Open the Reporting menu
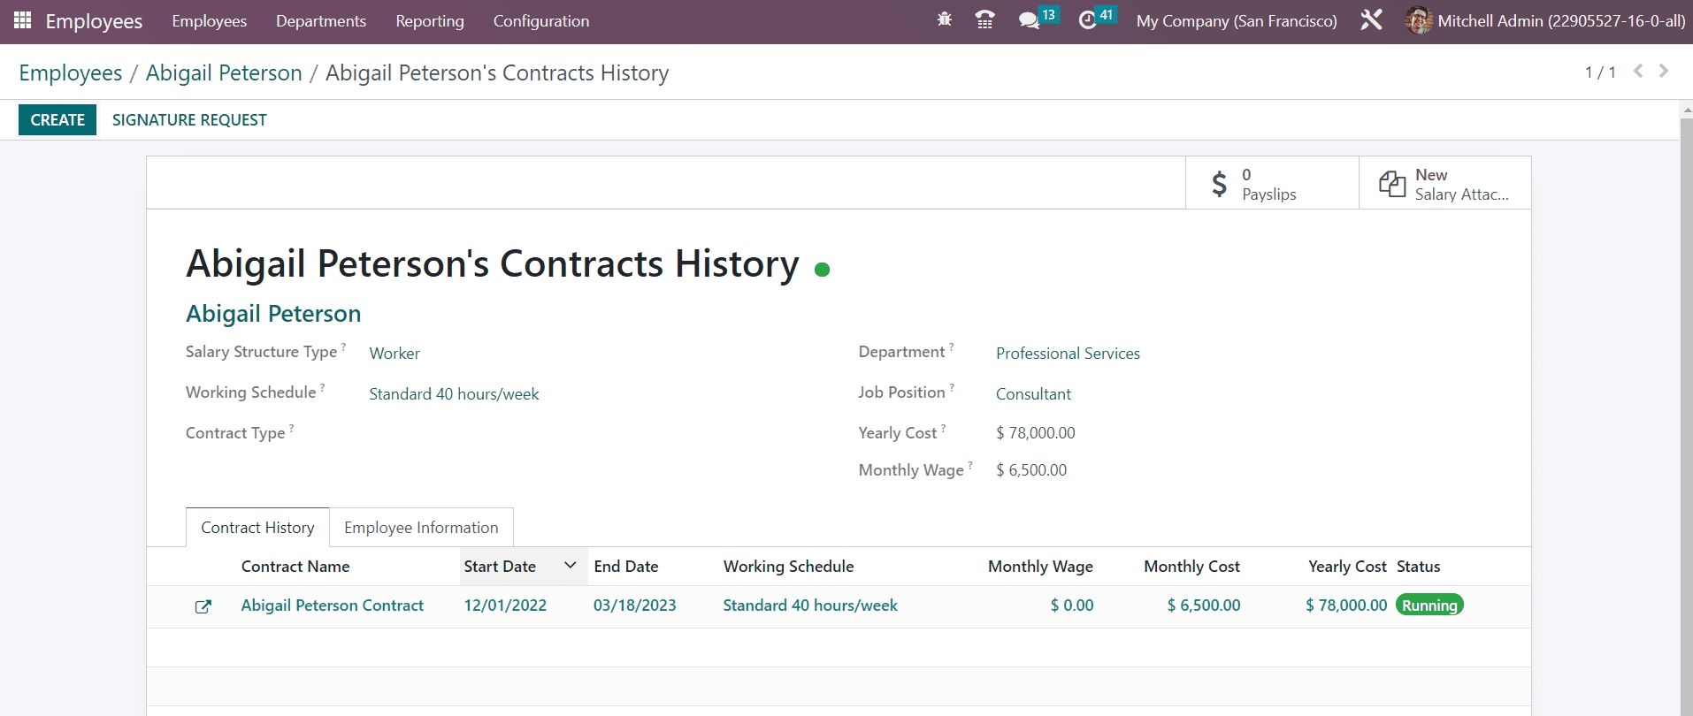The height and width of the screenshot is (716, 1693). (x=429, y=21)
